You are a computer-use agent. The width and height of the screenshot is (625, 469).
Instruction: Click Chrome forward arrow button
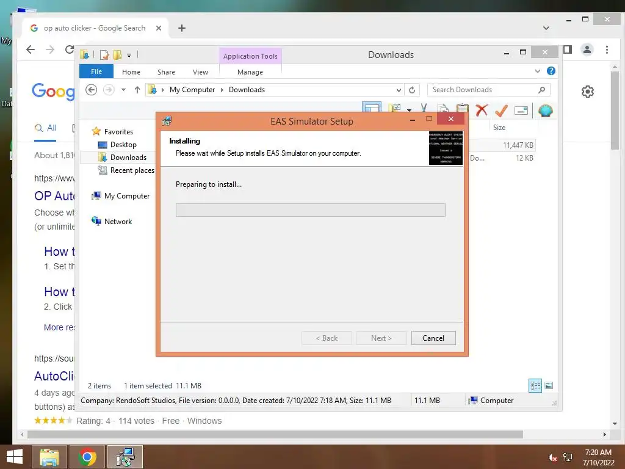click(x=50, y=49)
